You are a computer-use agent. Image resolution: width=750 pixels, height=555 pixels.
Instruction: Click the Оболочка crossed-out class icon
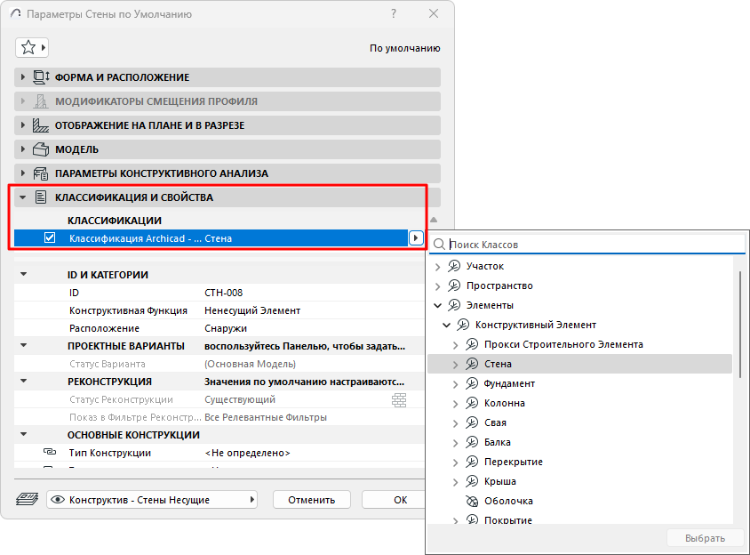472,501
